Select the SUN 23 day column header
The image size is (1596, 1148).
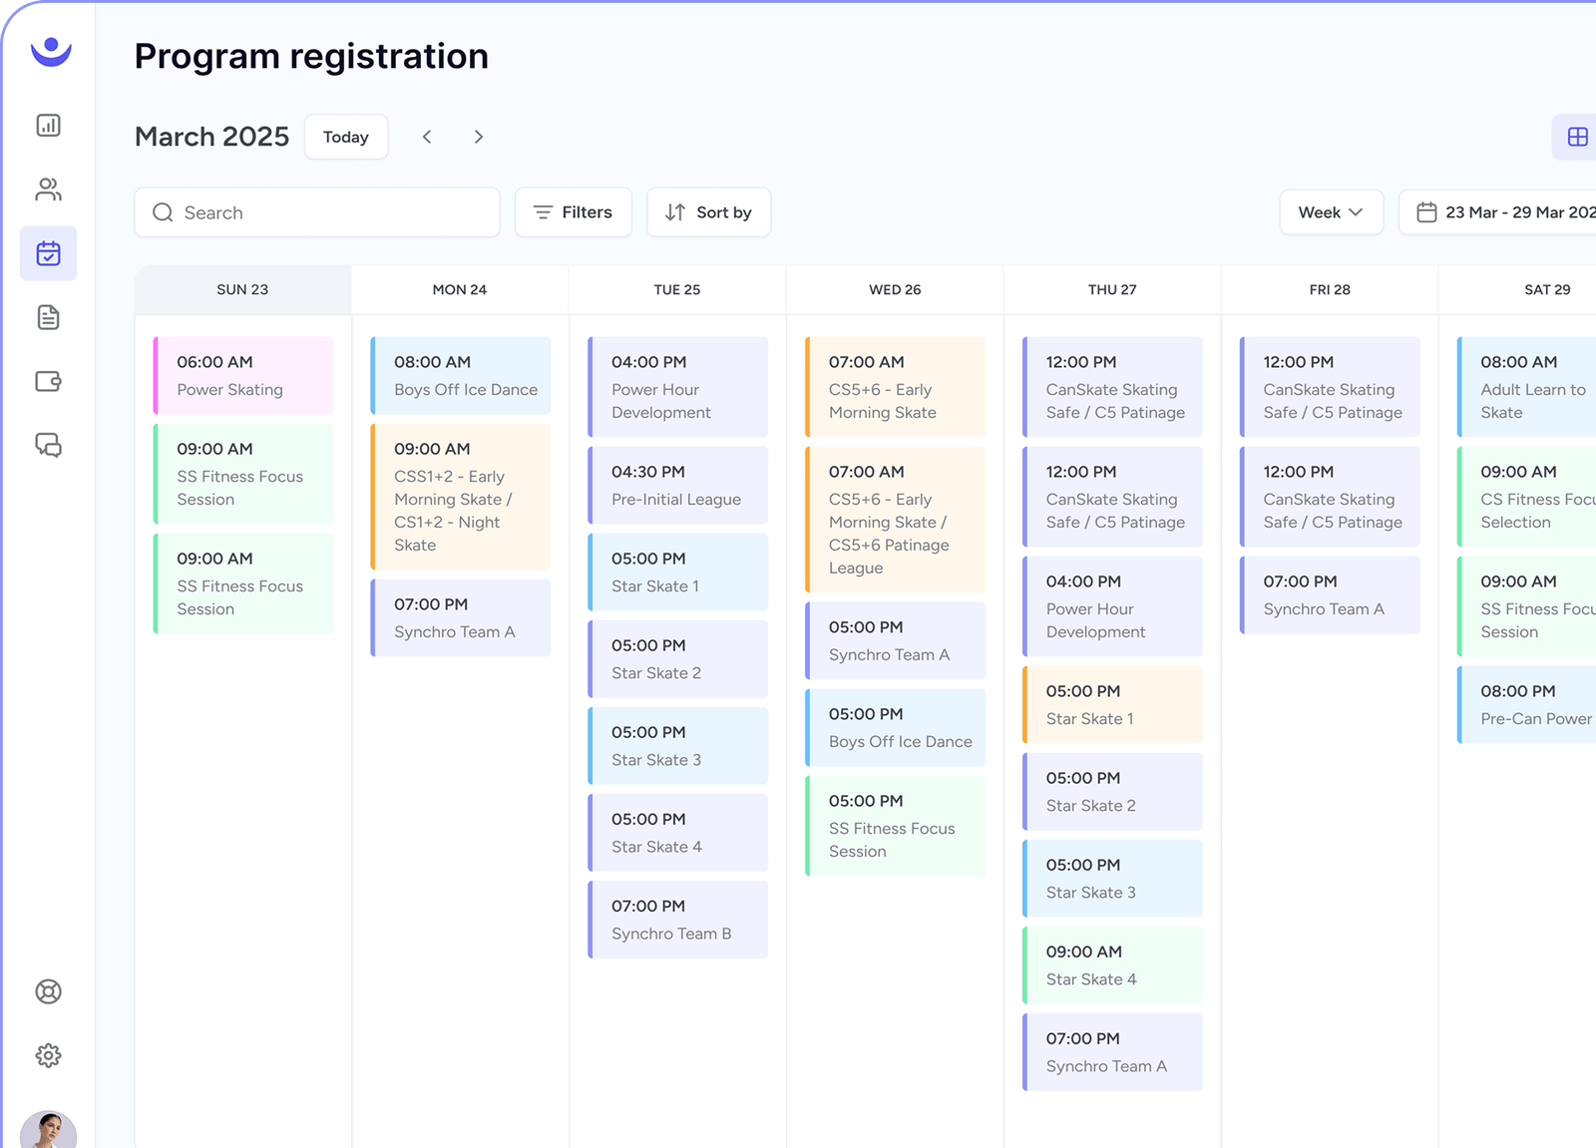click(242, 289)
